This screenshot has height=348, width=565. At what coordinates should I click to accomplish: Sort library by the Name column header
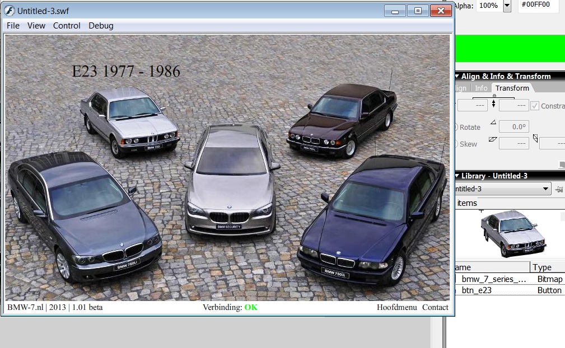492,267
